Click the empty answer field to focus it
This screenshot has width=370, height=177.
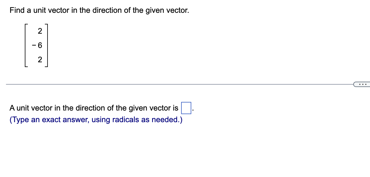pyautogui.click(x=186, y=108)
